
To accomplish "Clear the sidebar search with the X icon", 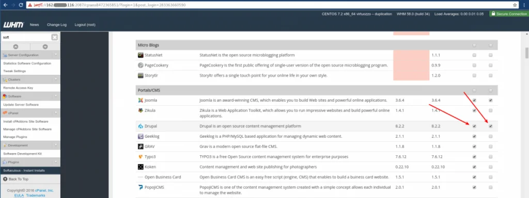I will (x=54, y=37).
